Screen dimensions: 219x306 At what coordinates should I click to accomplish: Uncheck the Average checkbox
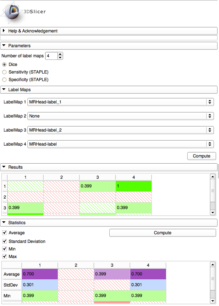click(x=4, y=232)
